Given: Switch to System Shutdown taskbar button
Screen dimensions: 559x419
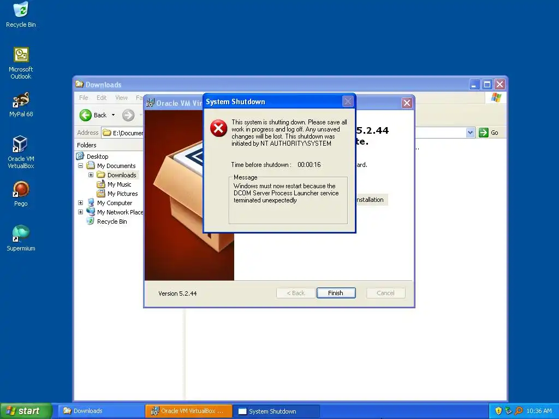Looking at the screenshot, I should (x=277, y=411).
